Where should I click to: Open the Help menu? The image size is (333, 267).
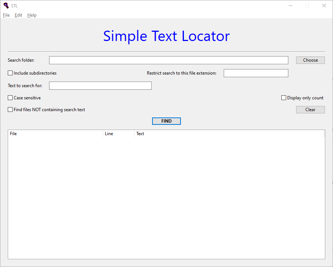coord(32,15)
